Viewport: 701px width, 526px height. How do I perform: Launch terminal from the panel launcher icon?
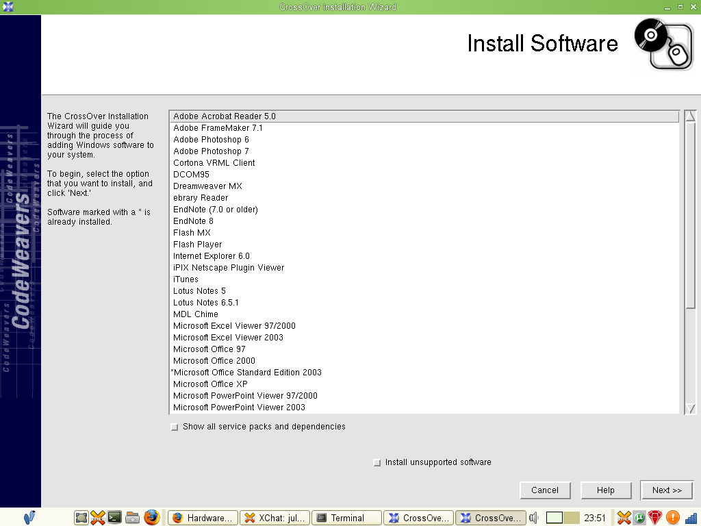pos(114,518)
